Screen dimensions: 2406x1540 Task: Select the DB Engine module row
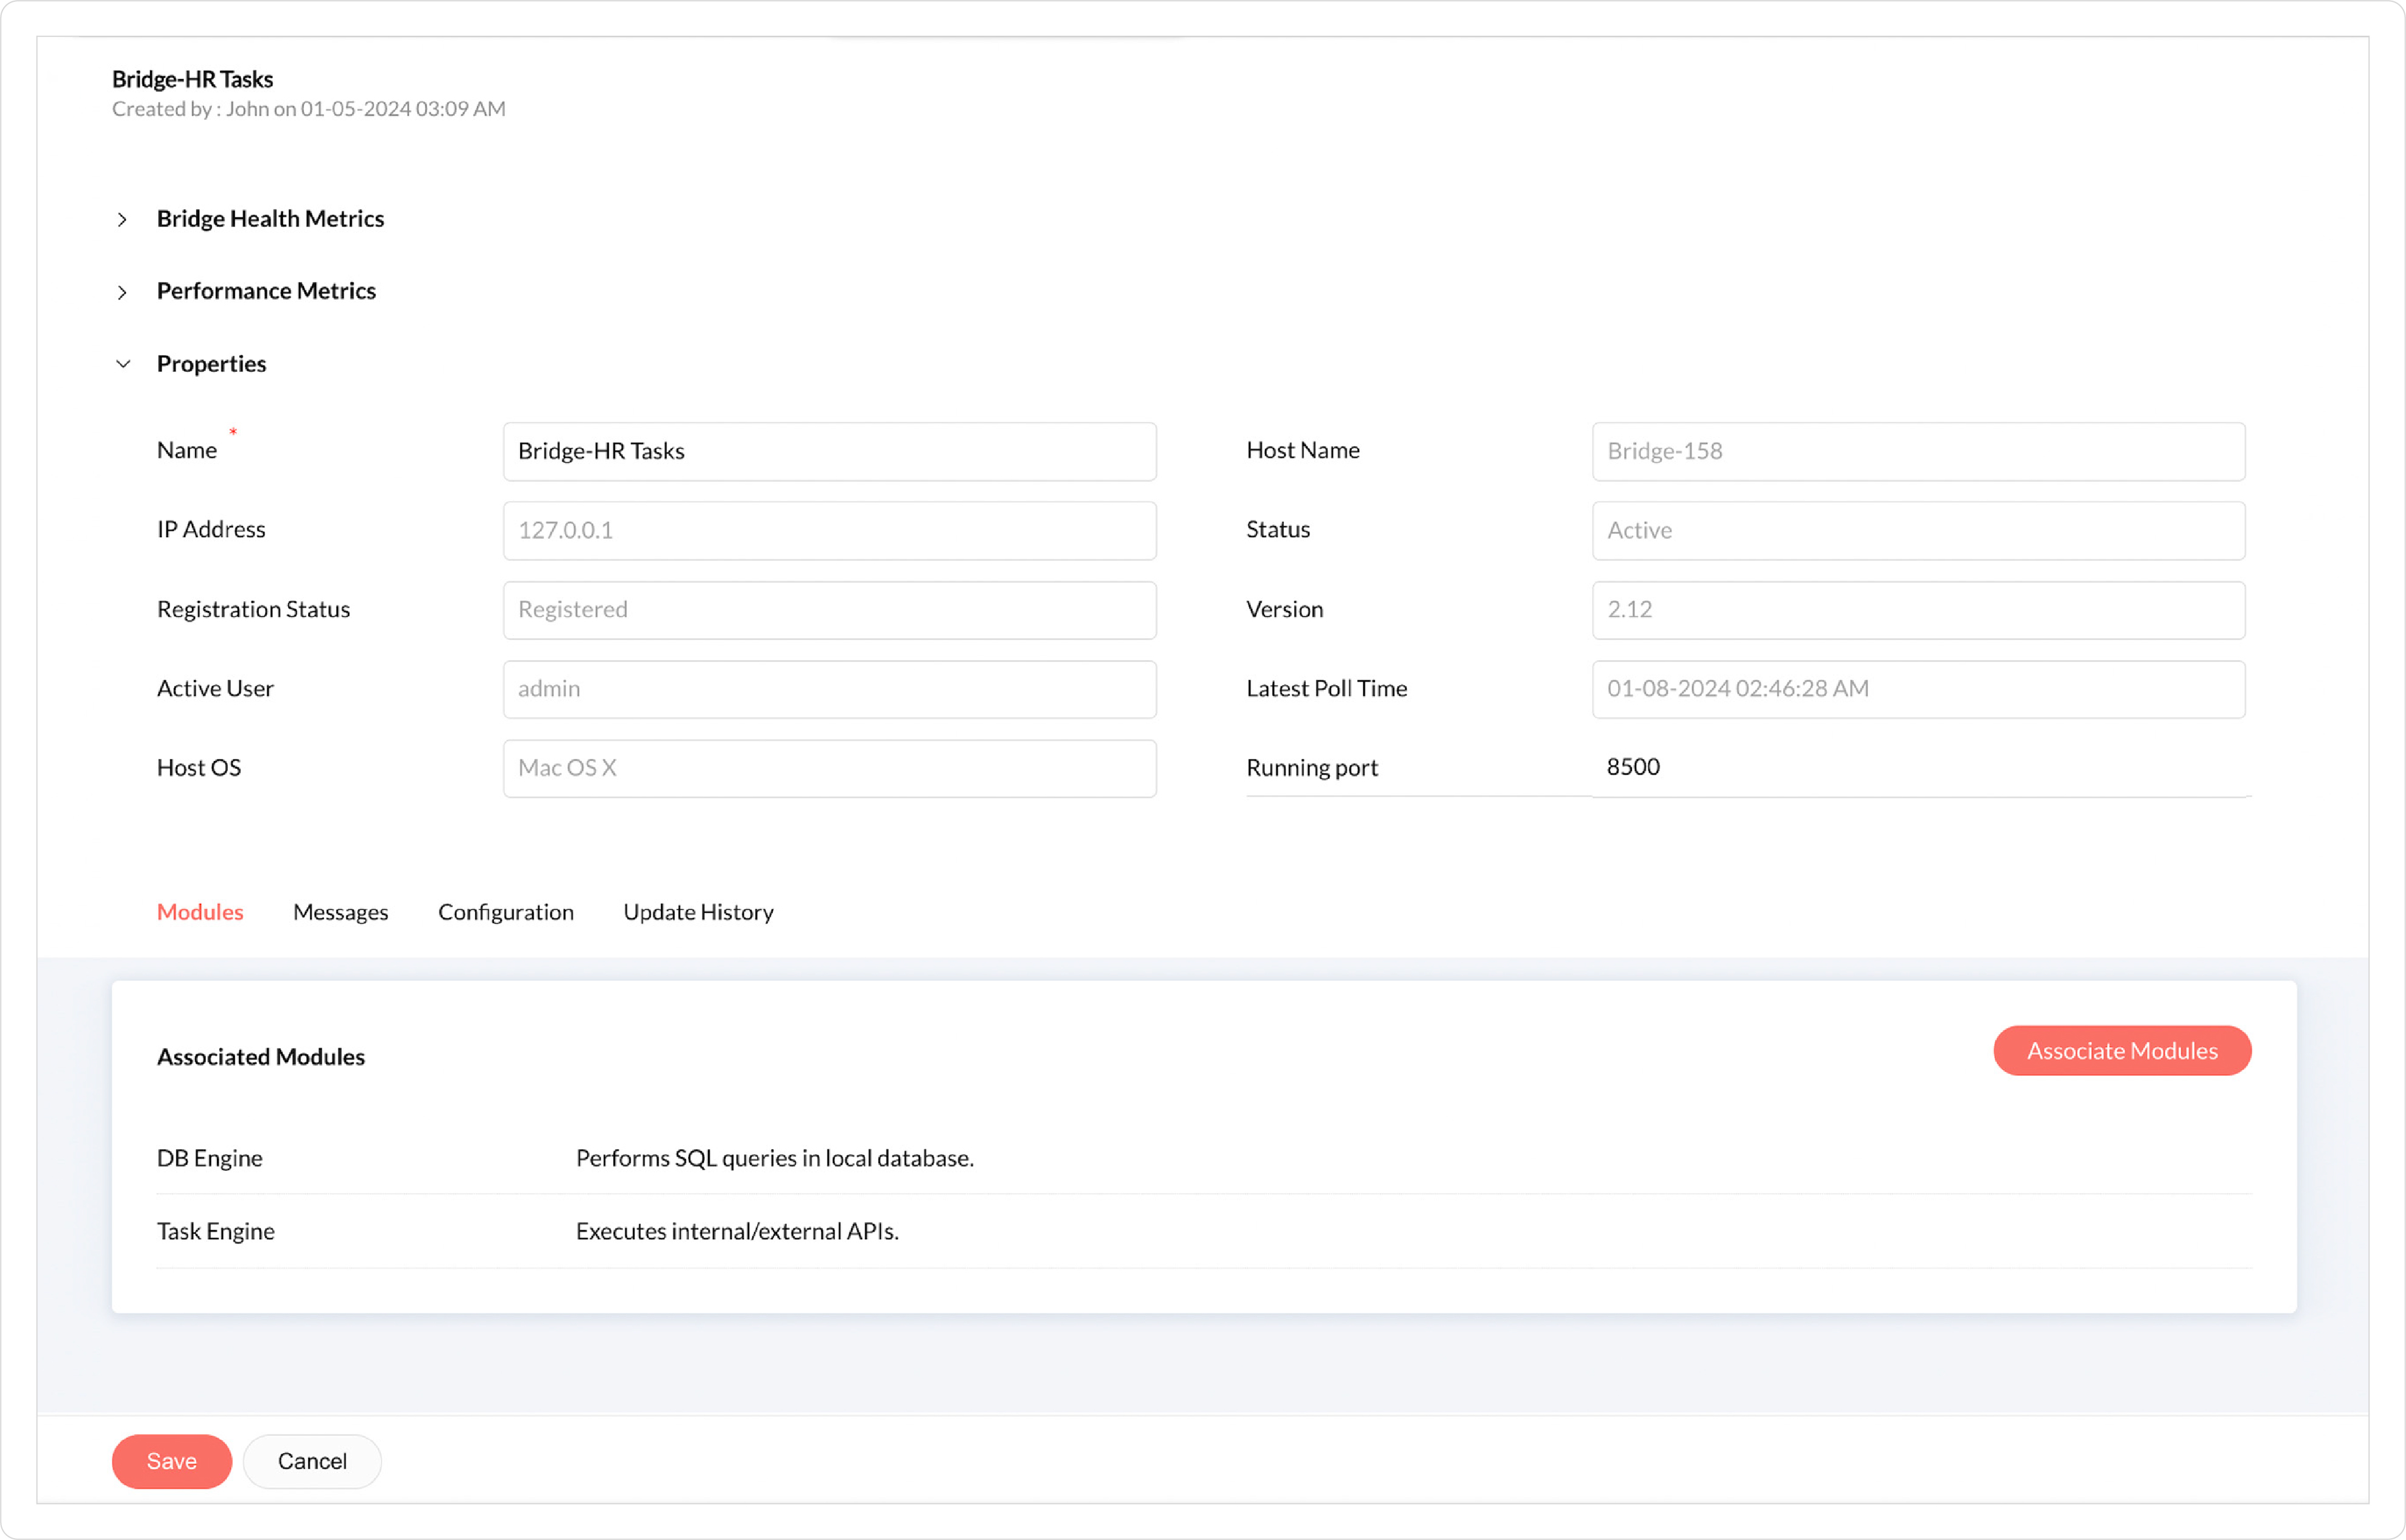pyautogui.click(x=210, y=1158)
